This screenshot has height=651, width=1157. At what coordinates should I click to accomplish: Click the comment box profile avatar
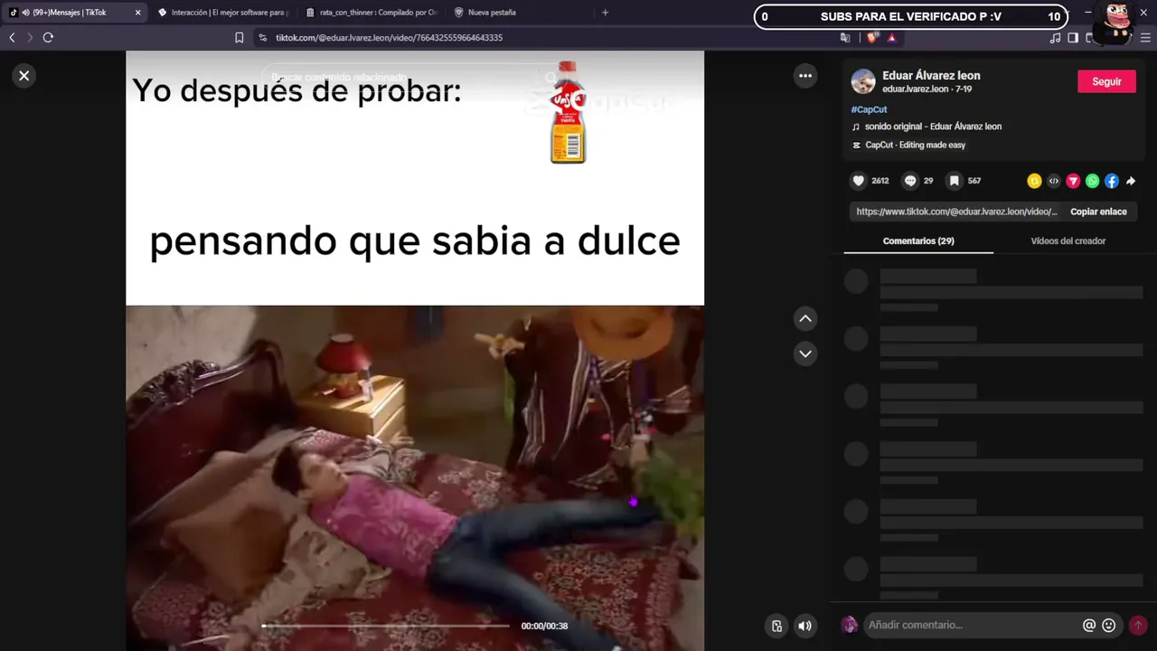coord(849,625)
